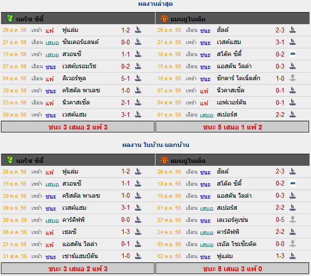This screenshot has width=311, height=276.
Task: Click 'นอริช ซิตี้' title in ผลงานล่าสุด header
Action: coord(29,19)
